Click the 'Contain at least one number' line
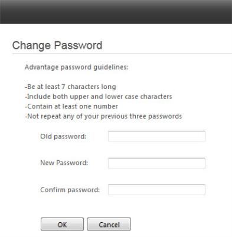Screen dimensions: 232x237 point(71,106)
